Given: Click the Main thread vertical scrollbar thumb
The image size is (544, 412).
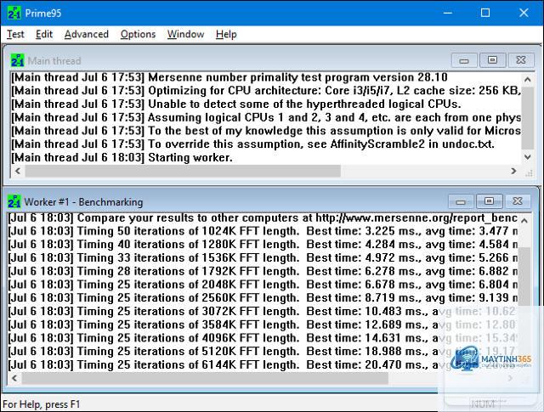Looking at the screenshot, I should tap(528, 118).
